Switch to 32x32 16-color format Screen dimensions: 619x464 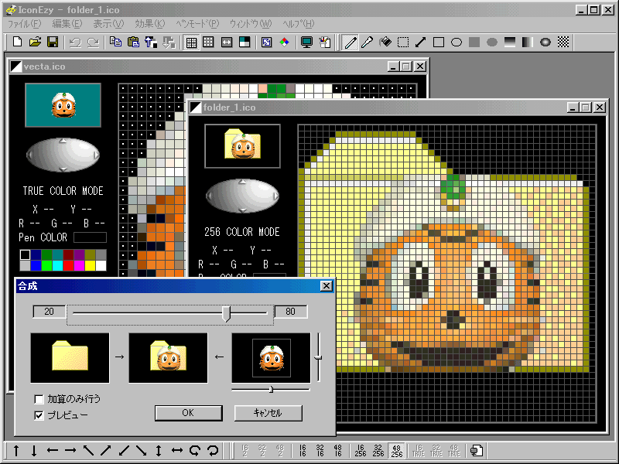(320, 451)
